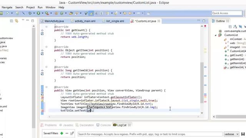The width and height of the screenshot is (246, 138).
Task: Click Outline horizontal scrollbar left arrow
Action: (x=214, y=117)
